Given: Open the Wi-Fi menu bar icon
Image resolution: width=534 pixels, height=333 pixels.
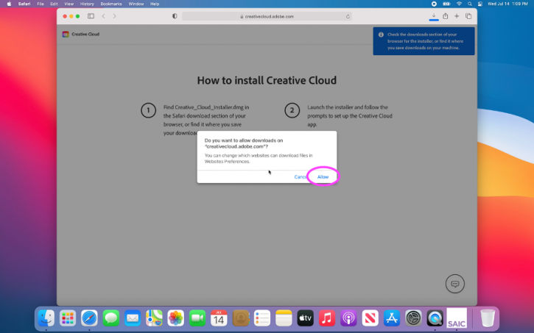Looking at the screenshot, I should 459,4.
